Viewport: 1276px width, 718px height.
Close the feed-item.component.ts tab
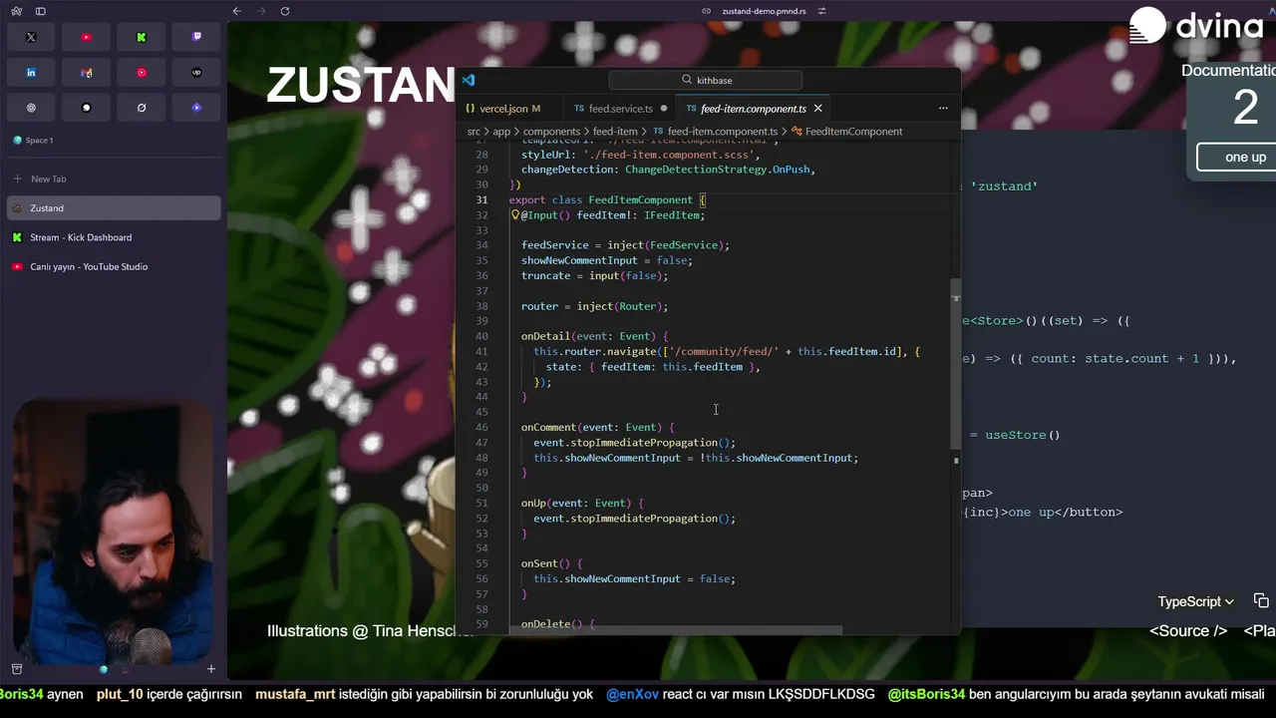pos(817,109)
